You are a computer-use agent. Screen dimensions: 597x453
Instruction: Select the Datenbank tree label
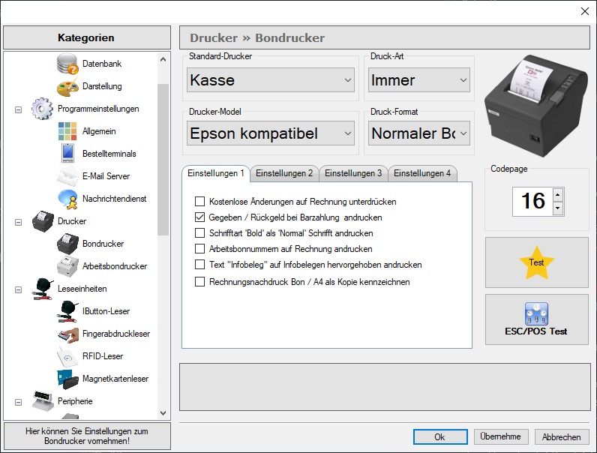(x=102, y=64)
